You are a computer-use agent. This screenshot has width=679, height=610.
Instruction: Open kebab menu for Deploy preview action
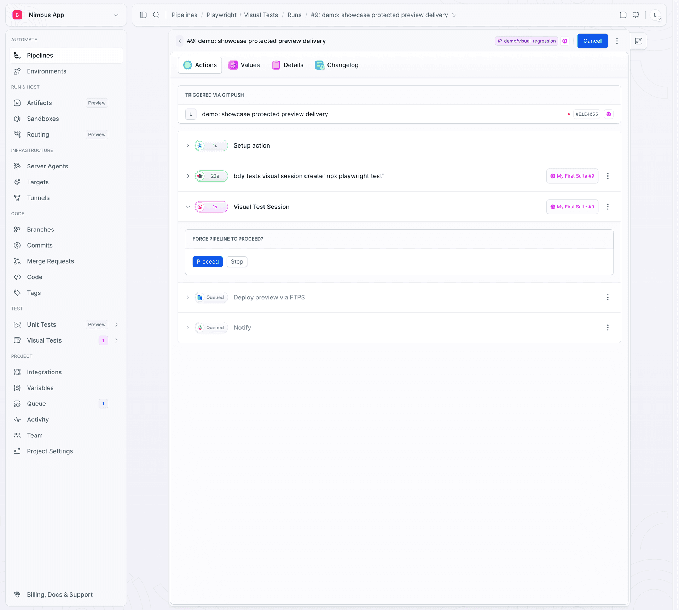(x=608, y=297)
